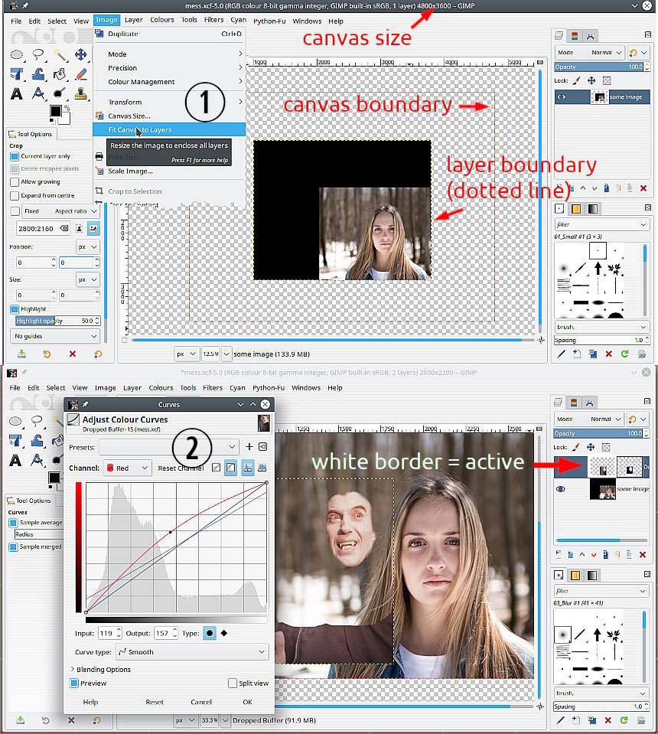The image size is (658, 734).
Task: Choose Fit Canvas to Layers
Action: 169,129
